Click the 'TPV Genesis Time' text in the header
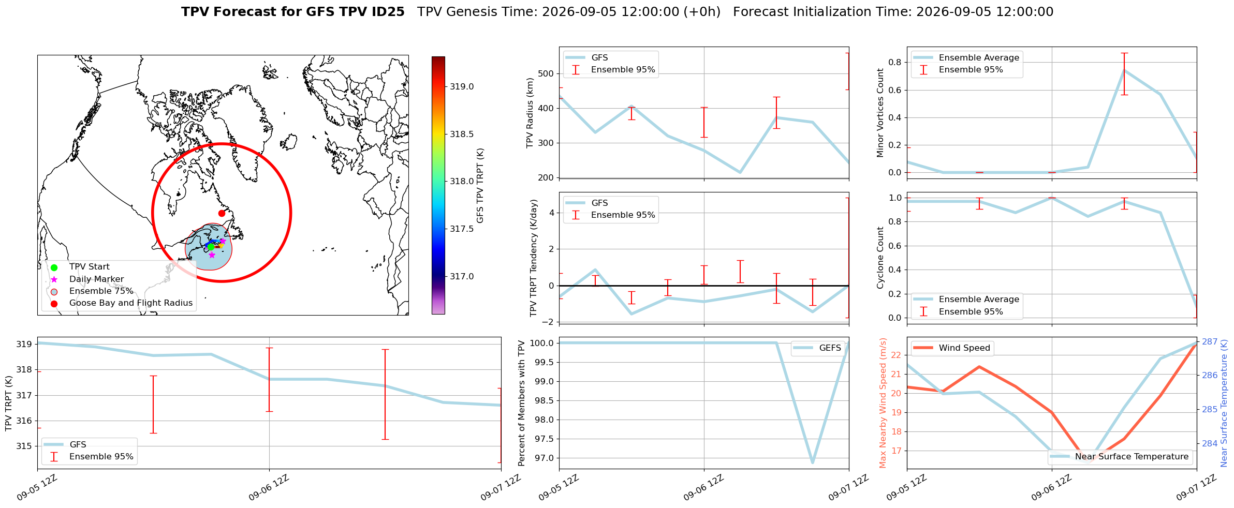 [569, 12]
